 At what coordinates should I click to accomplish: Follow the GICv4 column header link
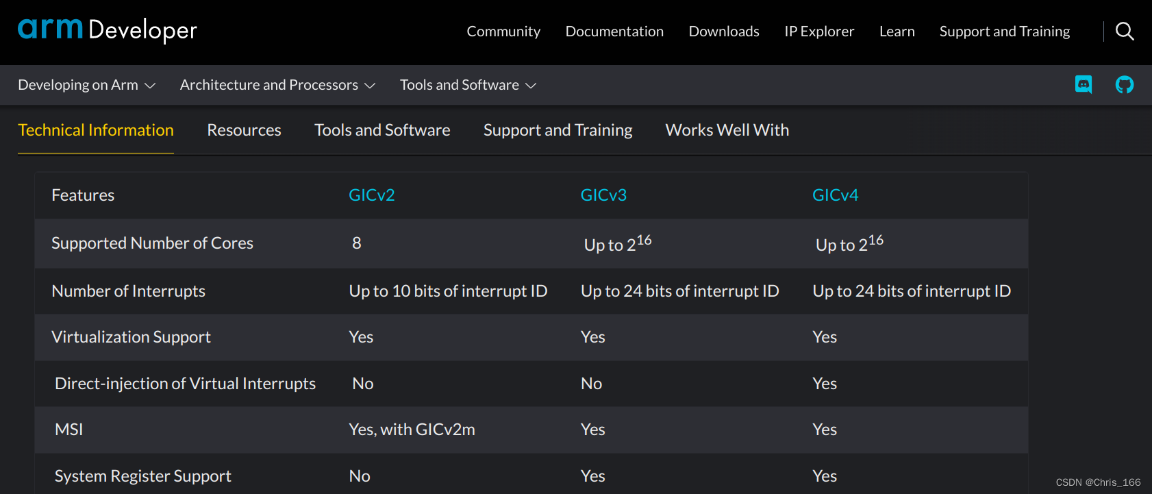coord(836,195)
